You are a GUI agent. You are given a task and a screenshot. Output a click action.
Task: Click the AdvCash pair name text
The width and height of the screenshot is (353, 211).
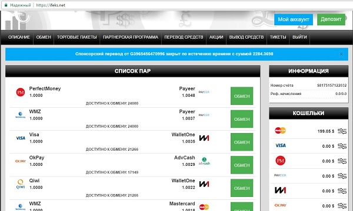pos(185,158)
